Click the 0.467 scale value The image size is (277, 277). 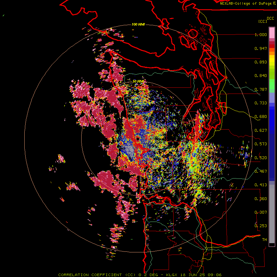(261, 171)
